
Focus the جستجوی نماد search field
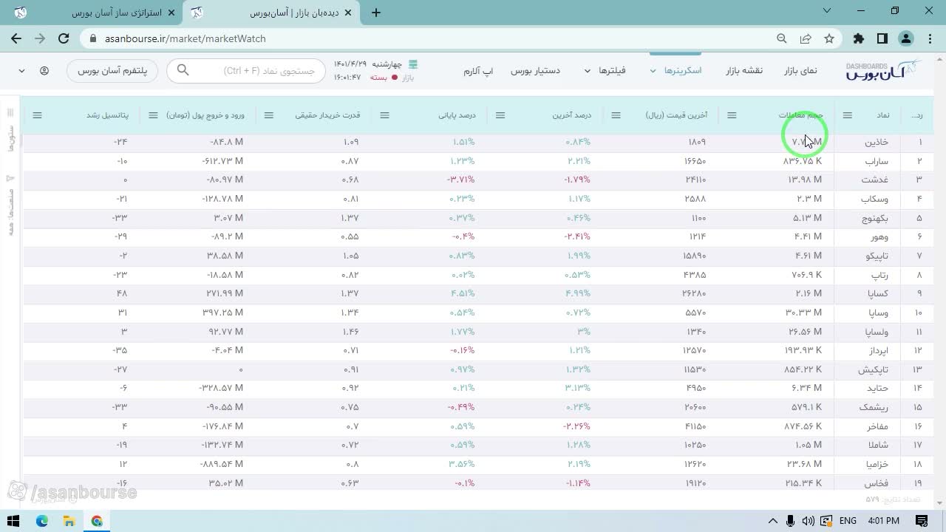[245, 71]
